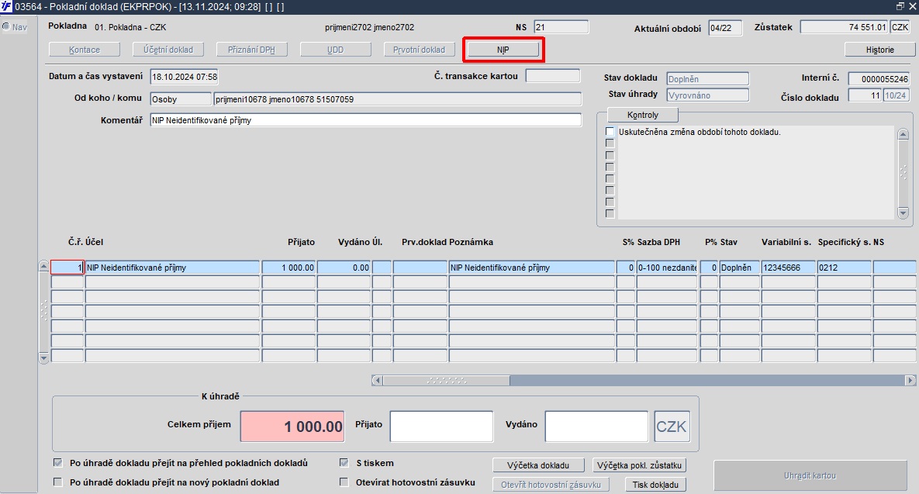Click Přijato cell 1 000.00
919x494 pixels.
[x=289, y=268]
